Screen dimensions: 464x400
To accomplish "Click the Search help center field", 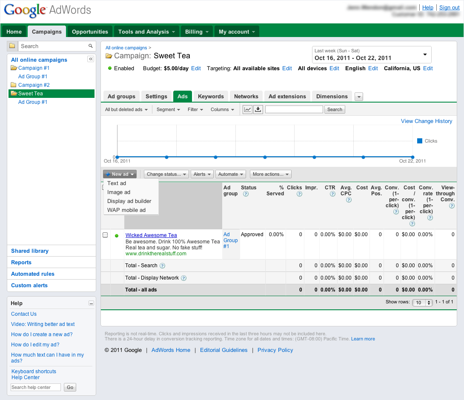I will [x=36, y=387].
